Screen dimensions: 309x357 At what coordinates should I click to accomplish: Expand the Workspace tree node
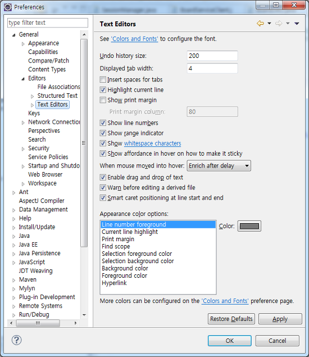(x=23, y=184)
